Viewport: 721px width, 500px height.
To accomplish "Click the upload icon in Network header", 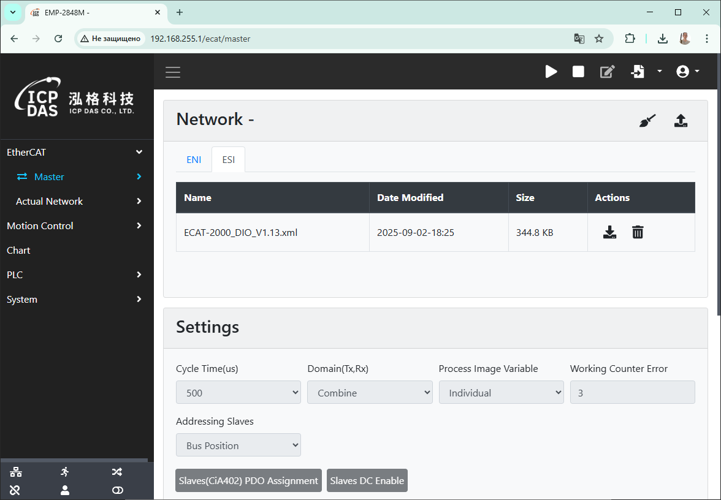I will pos(681,121).
